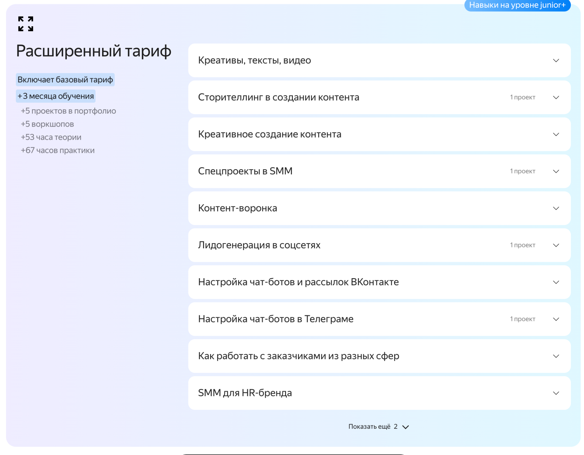This screenshot has height=455, width=584.
Task: Expand the "Спецпроекты в SMM" module
Action: [x=379, y=171]
